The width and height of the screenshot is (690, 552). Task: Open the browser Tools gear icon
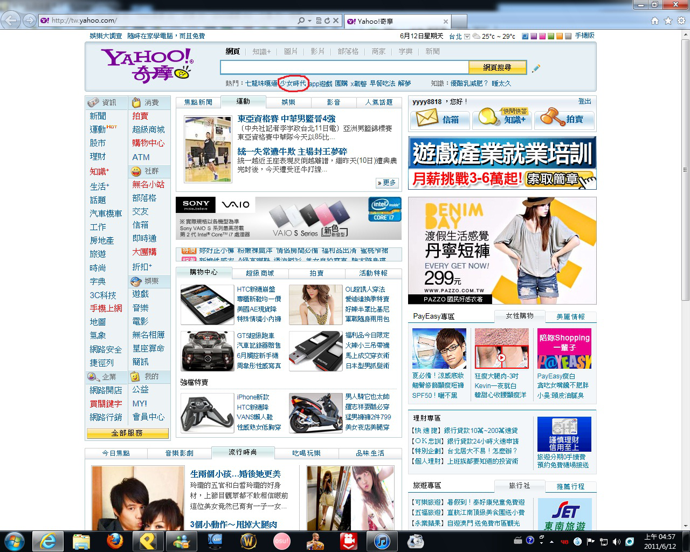(x=681, y=20)
